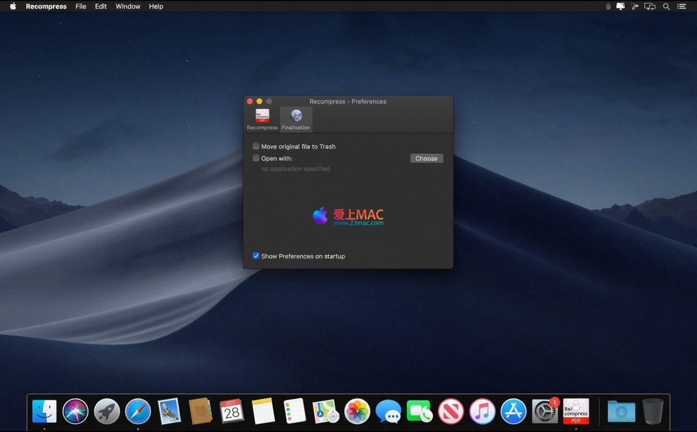Viewport: 697px width, 432px height.
Task: Uncheck Show Preferences on startup
Action: (x=256, y=256)
